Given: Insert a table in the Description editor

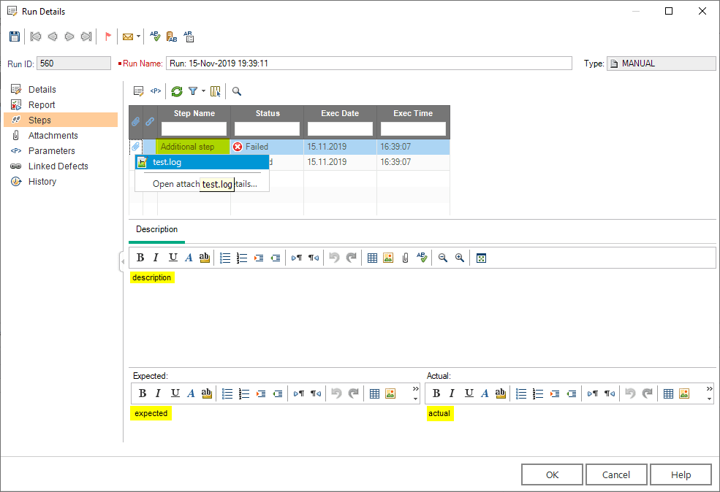Looking at the screenshot, I should [372, 258].
